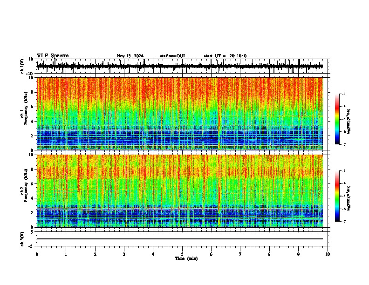This screenshot has width=369, height=285.
Task: Click the 'ch.3(V)' axis label
Action: (22, 239)
